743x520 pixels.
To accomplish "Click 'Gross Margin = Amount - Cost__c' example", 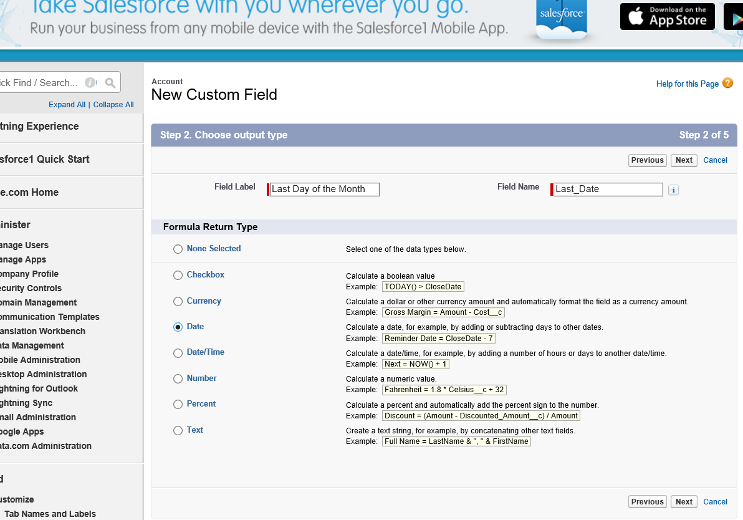I will point(443,312).
